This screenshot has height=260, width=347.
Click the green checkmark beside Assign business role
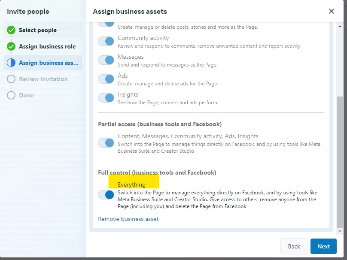[11, 46]
